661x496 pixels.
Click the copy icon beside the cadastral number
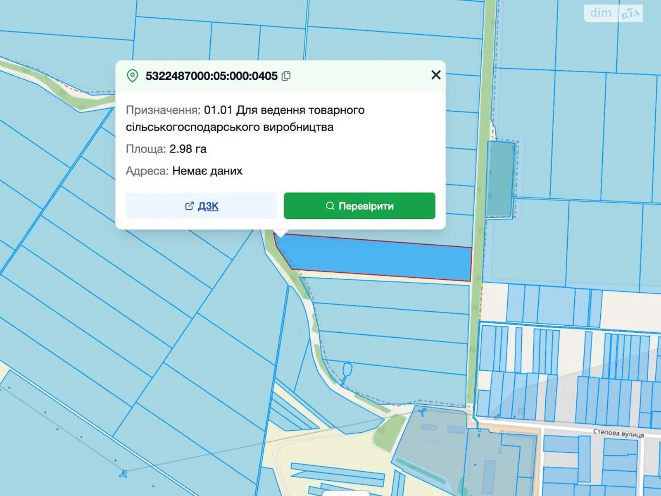(286, 75)
